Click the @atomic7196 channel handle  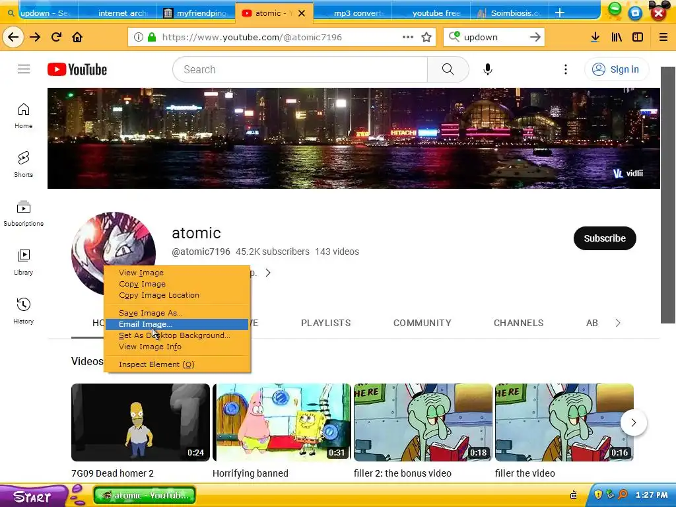click(x=201, y=252)
